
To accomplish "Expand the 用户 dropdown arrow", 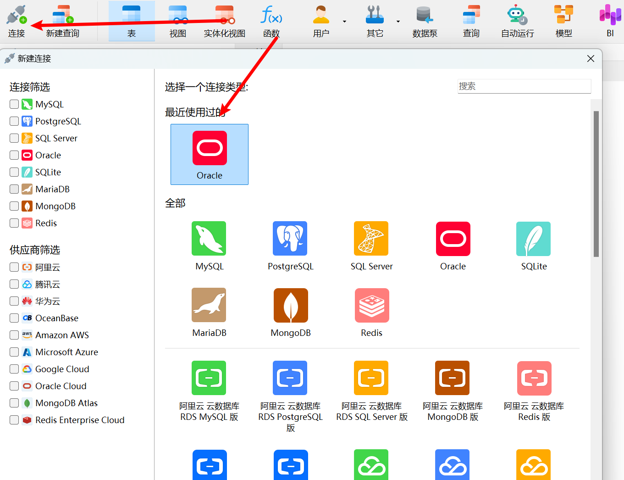I will click(x=344, y=22).
